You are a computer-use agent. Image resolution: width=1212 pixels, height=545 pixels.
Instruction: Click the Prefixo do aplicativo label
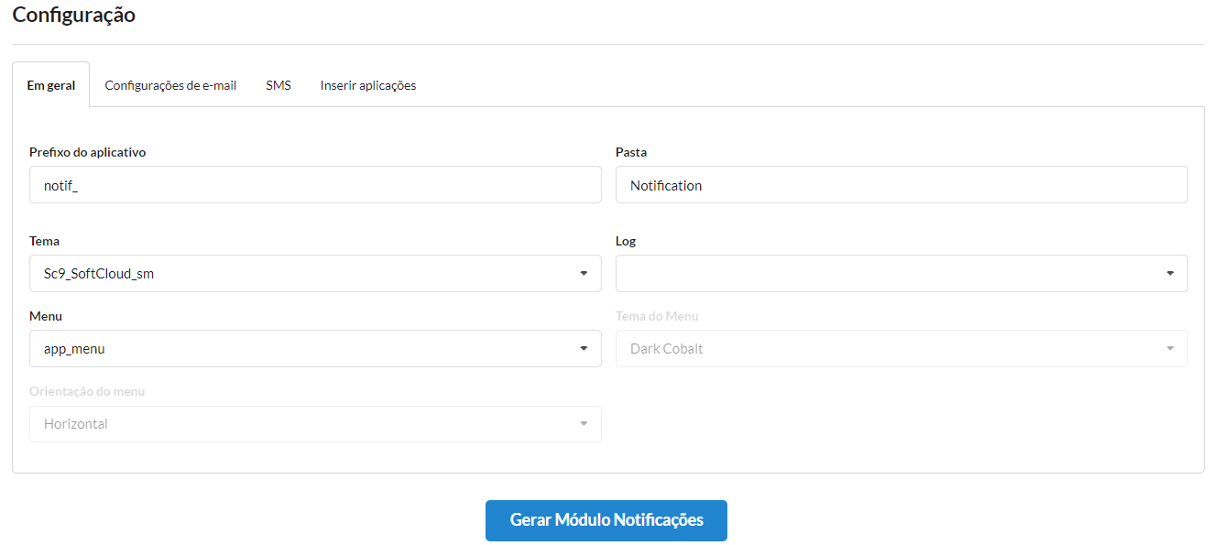(88, 152)
